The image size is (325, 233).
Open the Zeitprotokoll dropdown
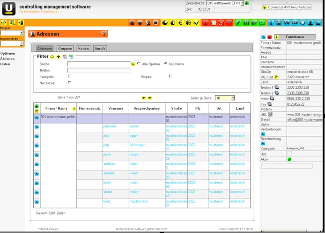(225, 3)
